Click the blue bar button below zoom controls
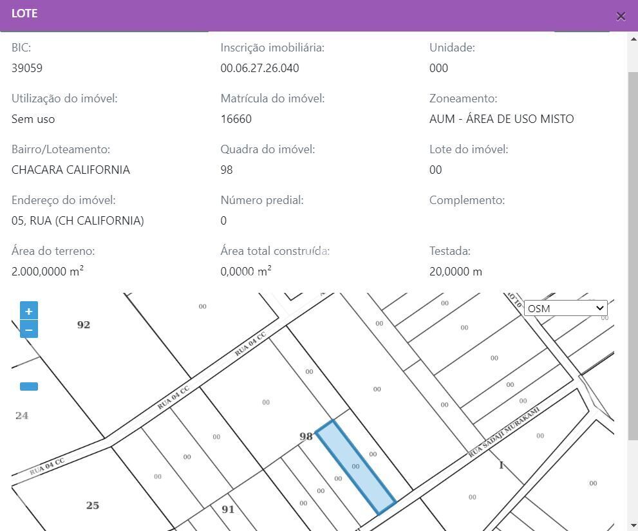 coord(29,386)
